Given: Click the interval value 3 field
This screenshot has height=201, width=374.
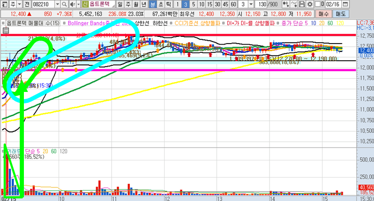Looking at the screenshot, I should pyautogui.click(x=243, y=4).
